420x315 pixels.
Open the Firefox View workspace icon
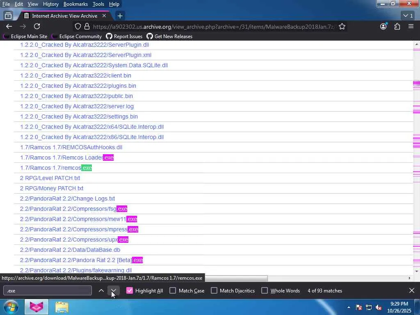pyautogui.click(x=8, y=16)
